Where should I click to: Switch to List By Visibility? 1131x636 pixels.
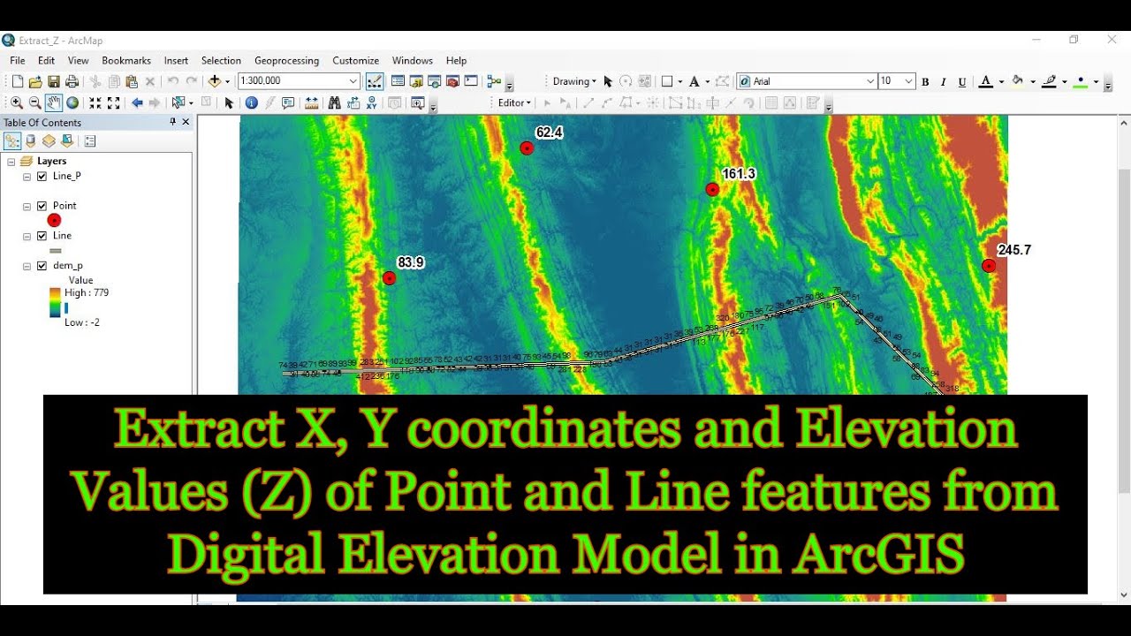(x=49, y=141)
